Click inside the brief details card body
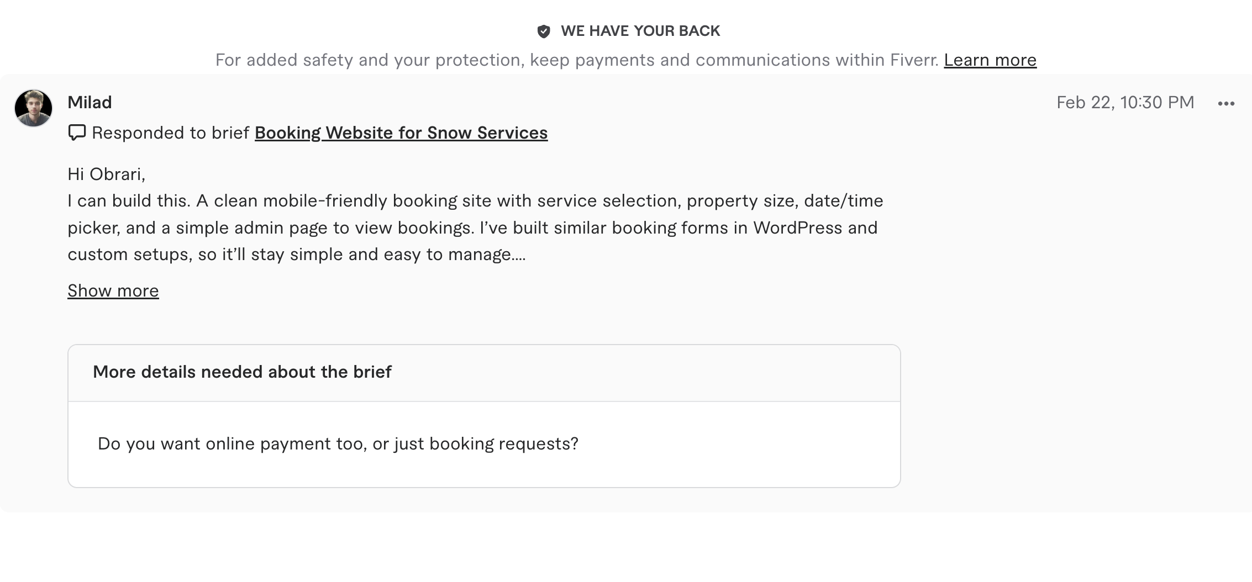The image size is (1252, 582). 483,443
